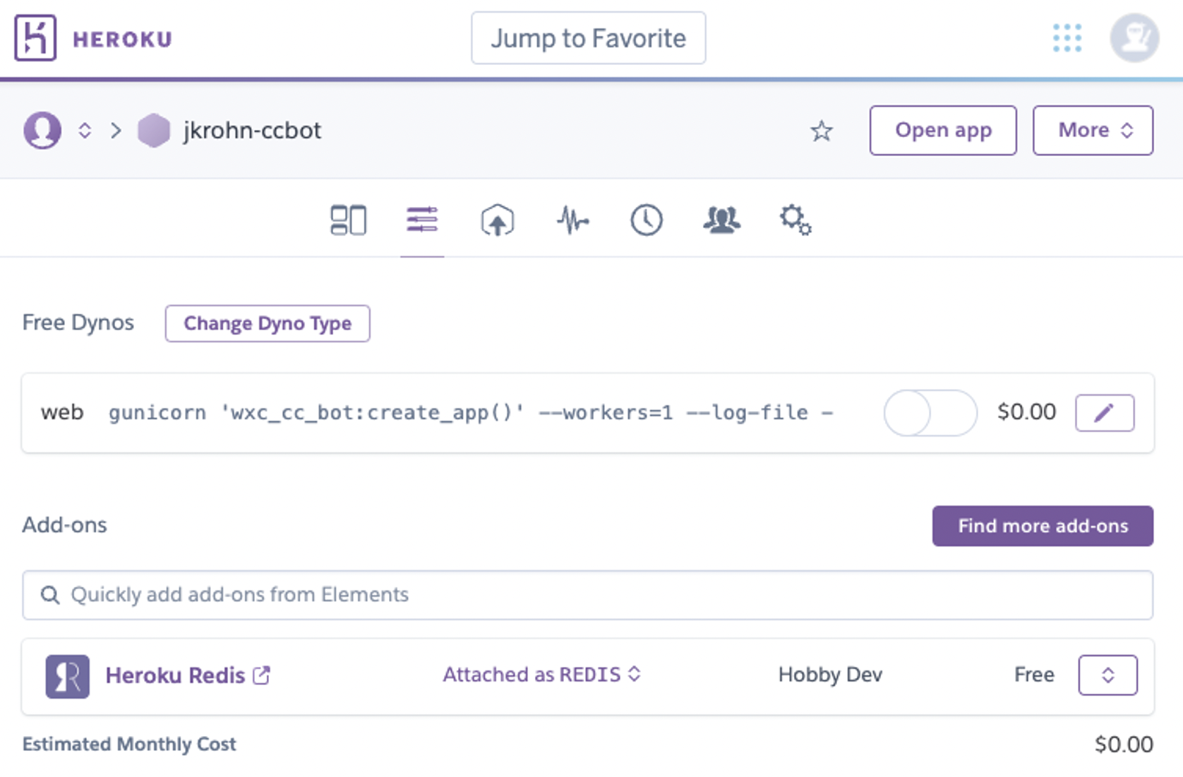This screenshot has width=1183, height=777.
Task: Click the jkrohn-ccbot app name
Action: click(x=252, y=131)
